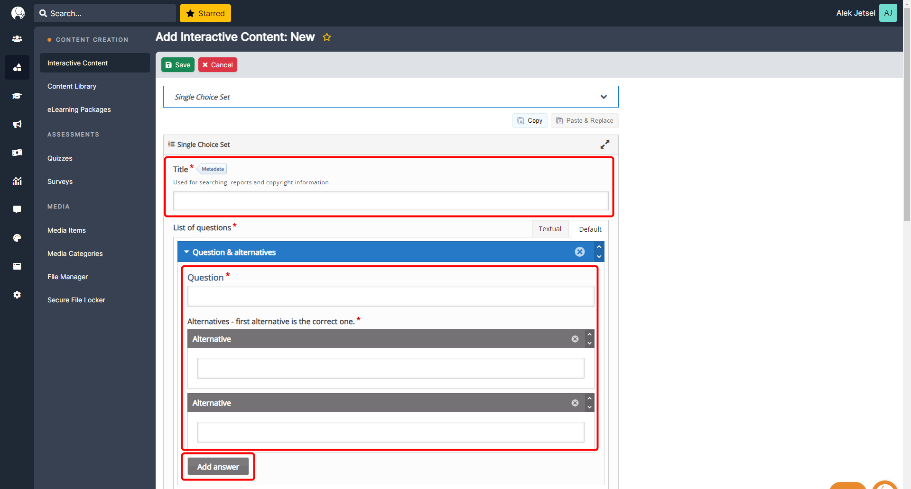Screen dimensions: 911x489
Task: Open Media Items in sidebar
Action: pyautogui.click(x=66, y=230)
